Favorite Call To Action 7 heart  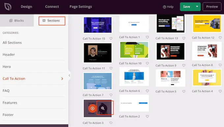(111, 95)
